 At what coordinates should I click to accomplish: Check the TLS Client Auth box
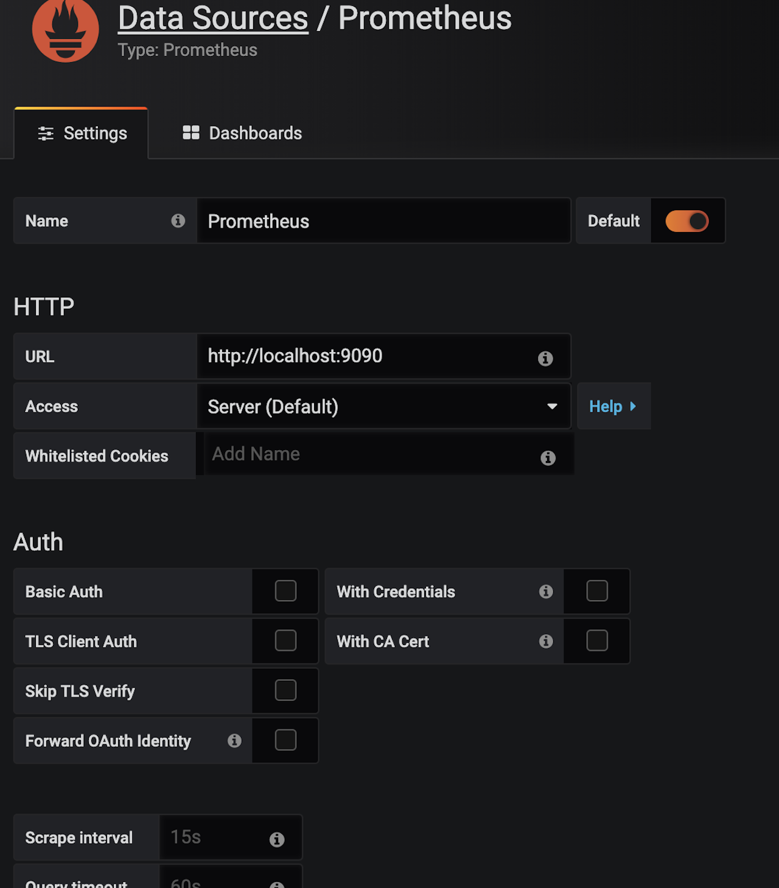[285, 641]
